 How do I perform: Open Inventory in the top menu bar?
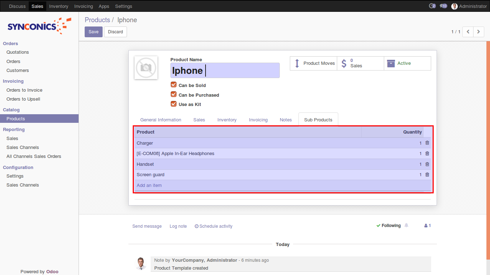(58, 6)
